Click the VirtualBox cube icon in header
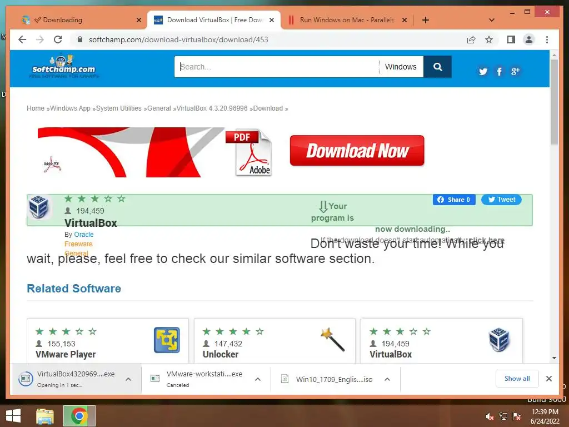The height and width of the screenshot is (427, 569). [x=39, y=207]
